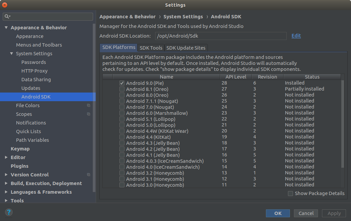Open the SDK Update Sites tab
The width and height of the screenshot is (351, 221).
(x=186, y=48)
